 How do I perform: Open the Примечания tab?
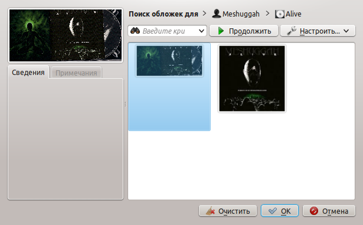point(76,73)
